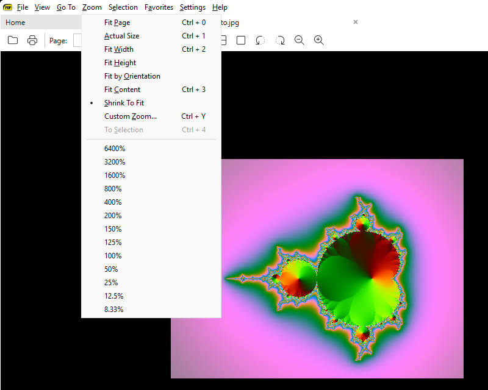Click the zoom out magnifier icon
Screen dimensions: 488x390
tap(300, 40)
